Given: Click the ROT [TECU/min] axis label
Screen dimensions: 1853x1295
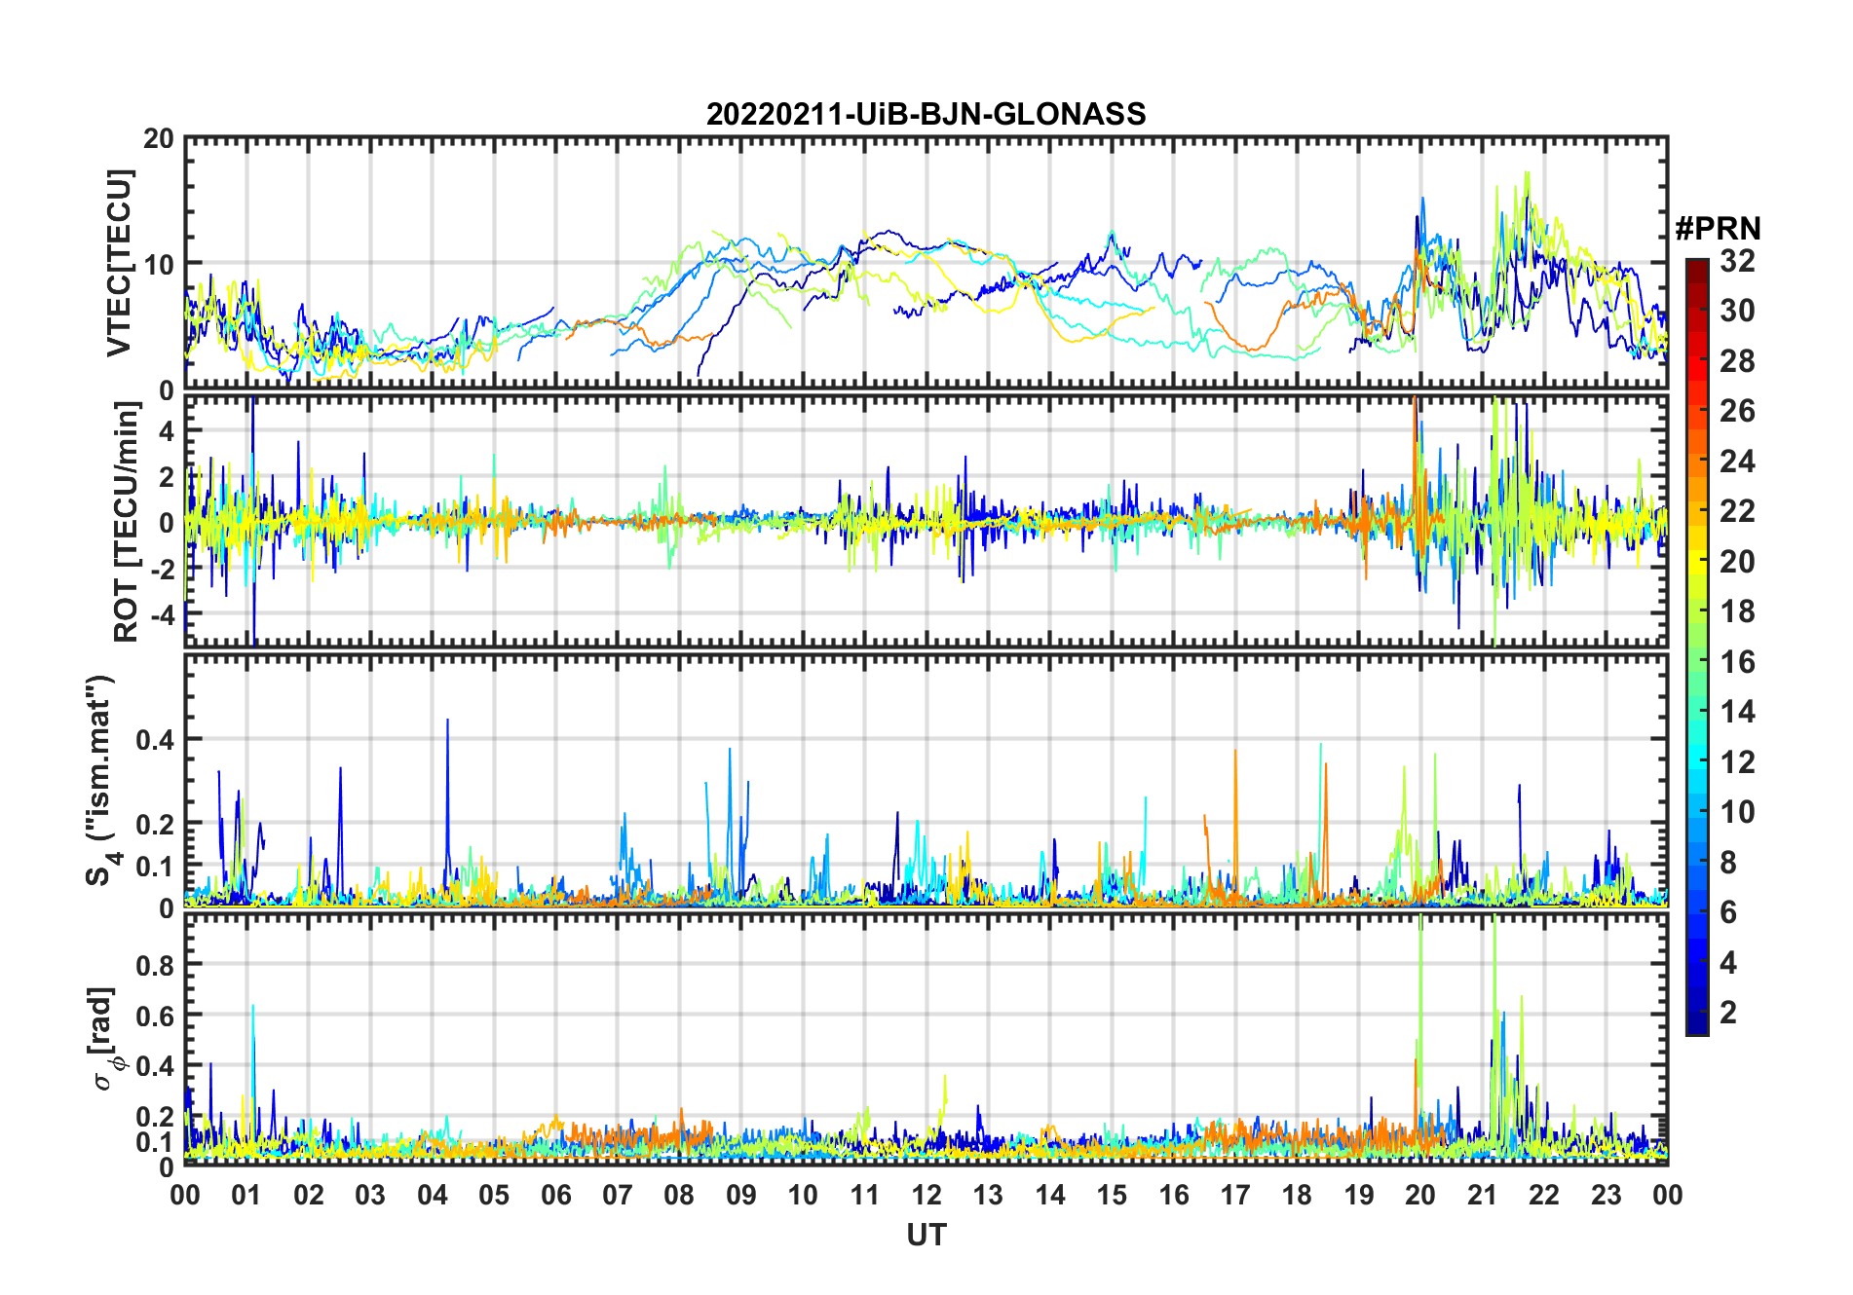Looking at the screenshot, I should coord(126,522).
